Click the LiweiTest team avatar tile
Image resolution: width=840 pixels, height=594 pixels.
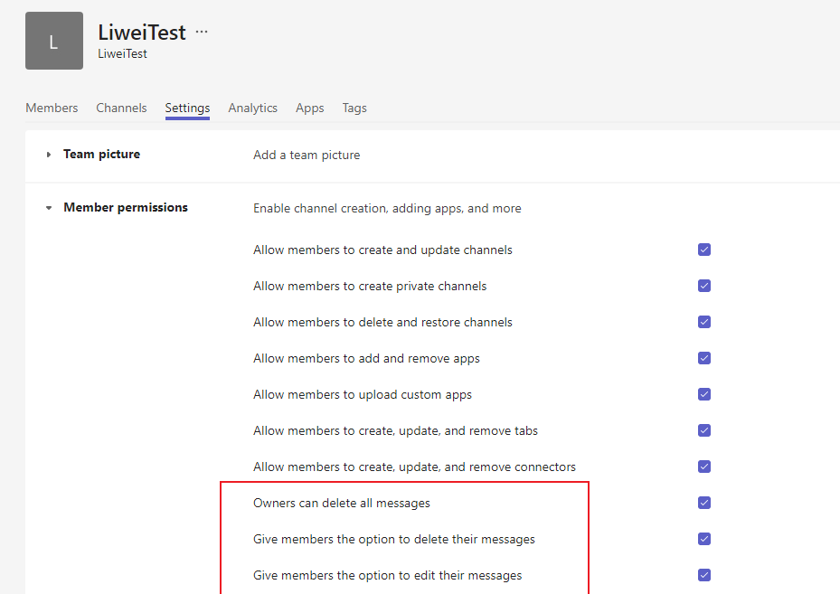tap(54, 41)
